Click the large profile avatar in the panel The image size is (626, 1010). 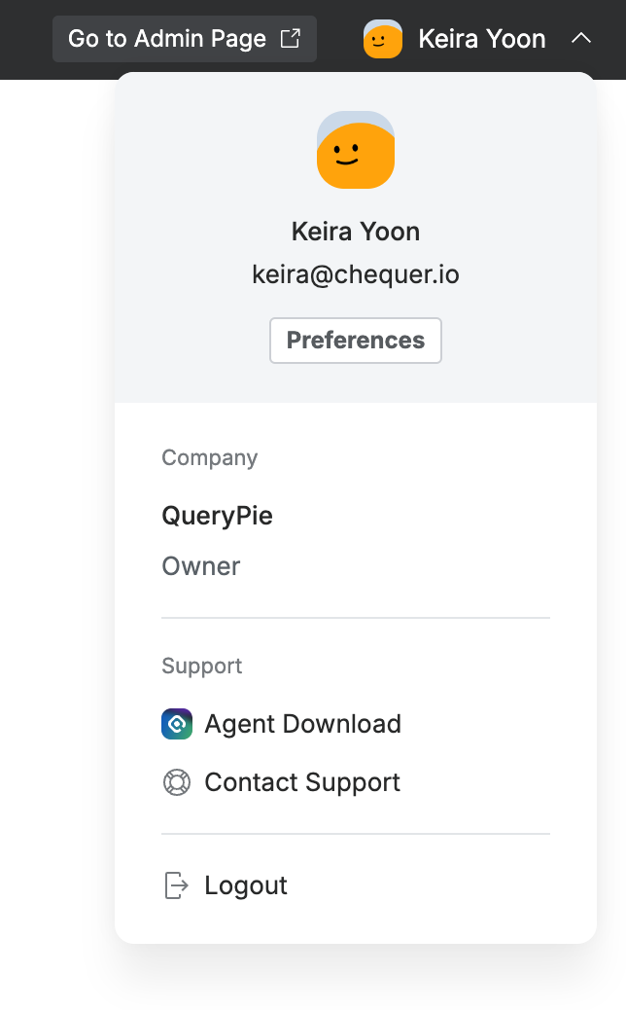tap(356, 150)
